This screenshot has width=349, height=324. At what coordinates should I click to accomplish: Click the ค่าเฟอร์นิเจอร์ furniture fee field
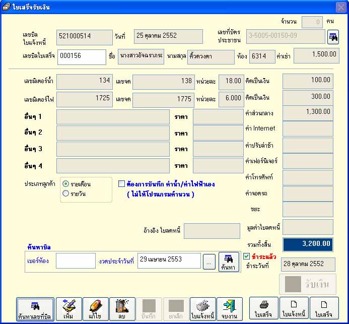tap(308, 161)
